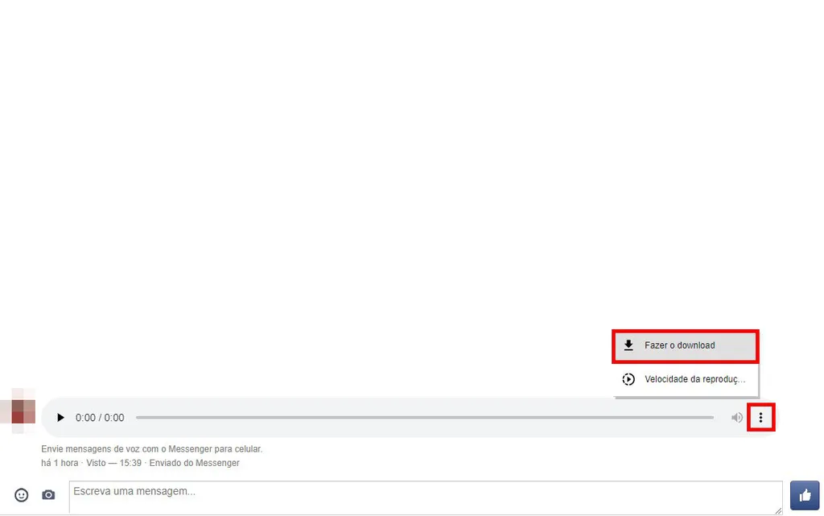Click the camera icon beside the message box

(48, 494)
